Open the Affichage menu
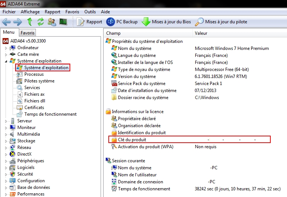Screen dimensions: 287x197 pyautogui.click(x=30, y=12)
